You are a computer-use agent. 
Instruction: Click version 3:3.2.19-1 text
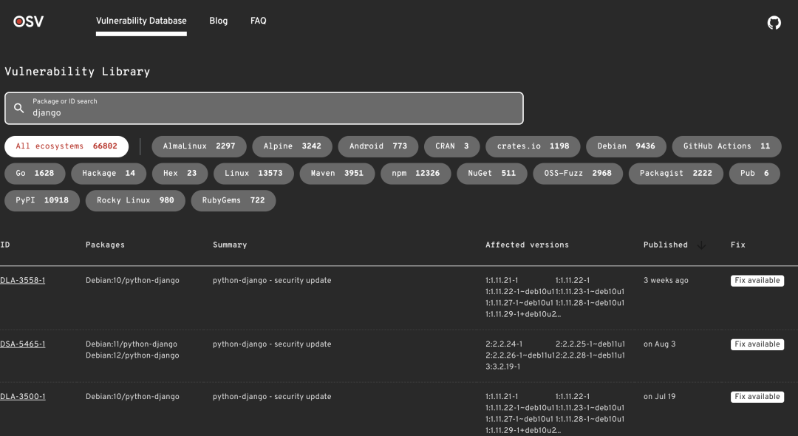click(503, 367)
